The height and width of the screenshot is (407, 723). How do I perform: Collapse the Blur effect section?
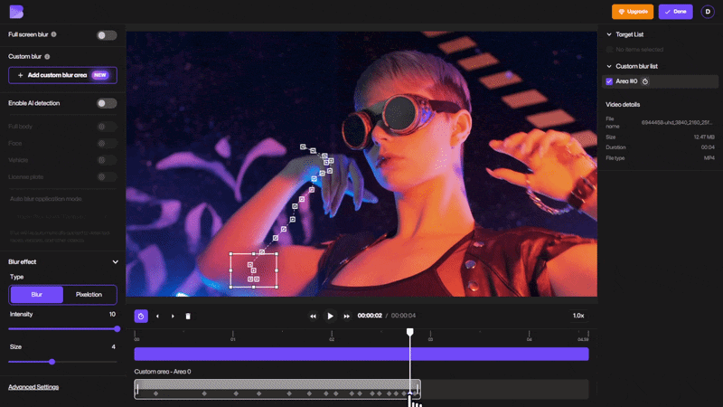[x=115, y=261]
